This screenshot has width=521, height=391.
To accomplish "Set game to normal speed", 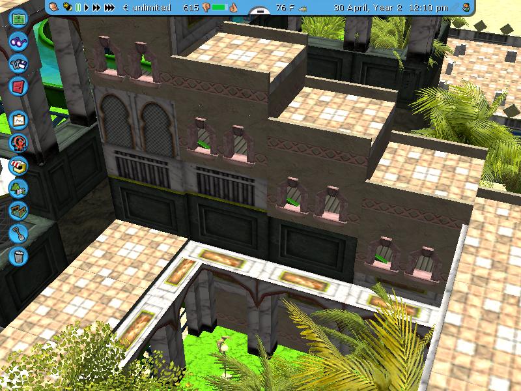I will coord(87,7).
